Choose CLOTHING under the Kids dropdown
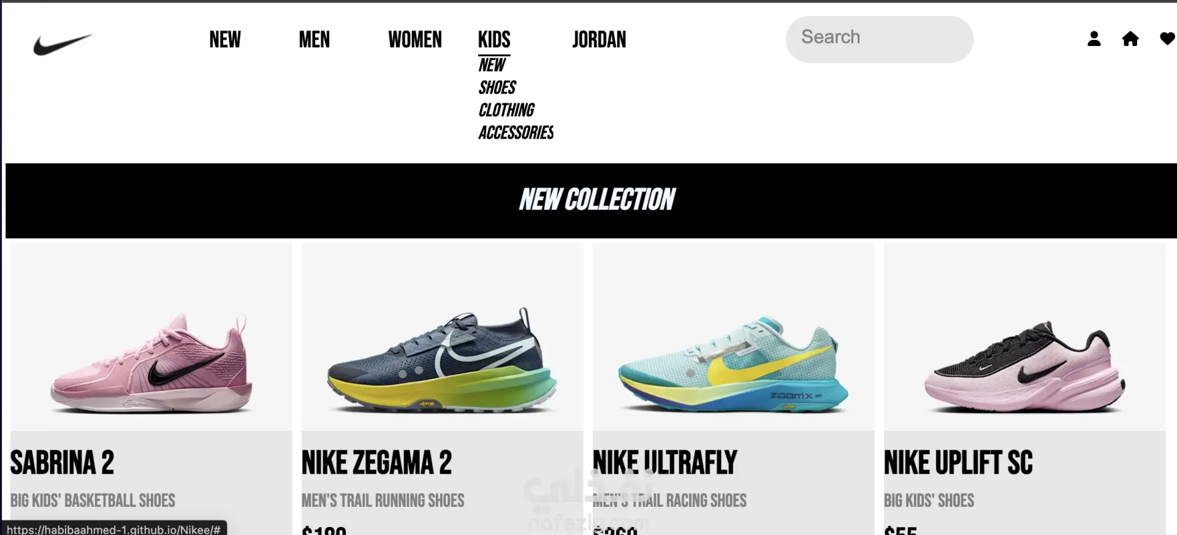This screenshot has height=535, width=1177. 506,110
